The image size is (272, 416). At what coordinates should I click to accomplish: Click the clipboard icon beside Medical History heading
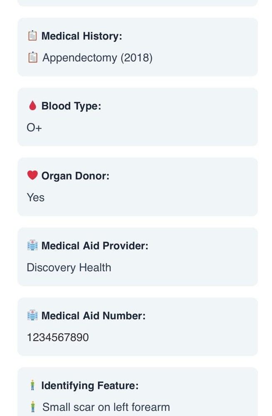(x=32, y=36)
